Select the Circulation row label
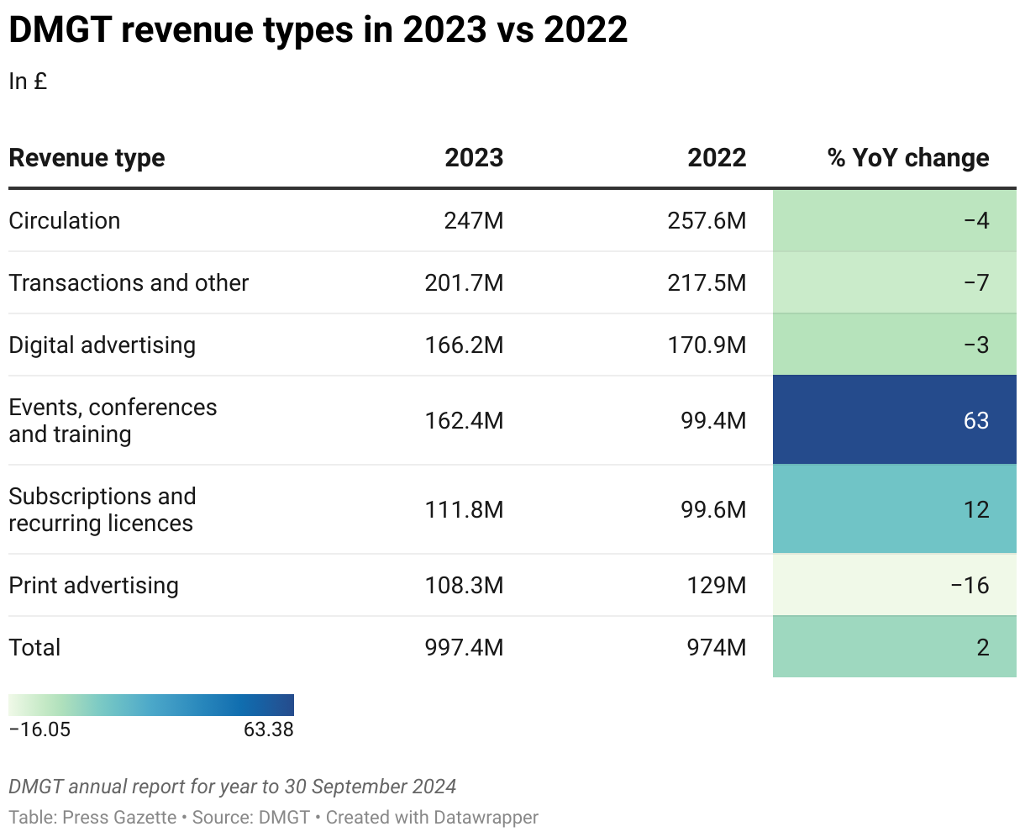The width and height of the screenshot is (1025, 837). tap(65, 220)
